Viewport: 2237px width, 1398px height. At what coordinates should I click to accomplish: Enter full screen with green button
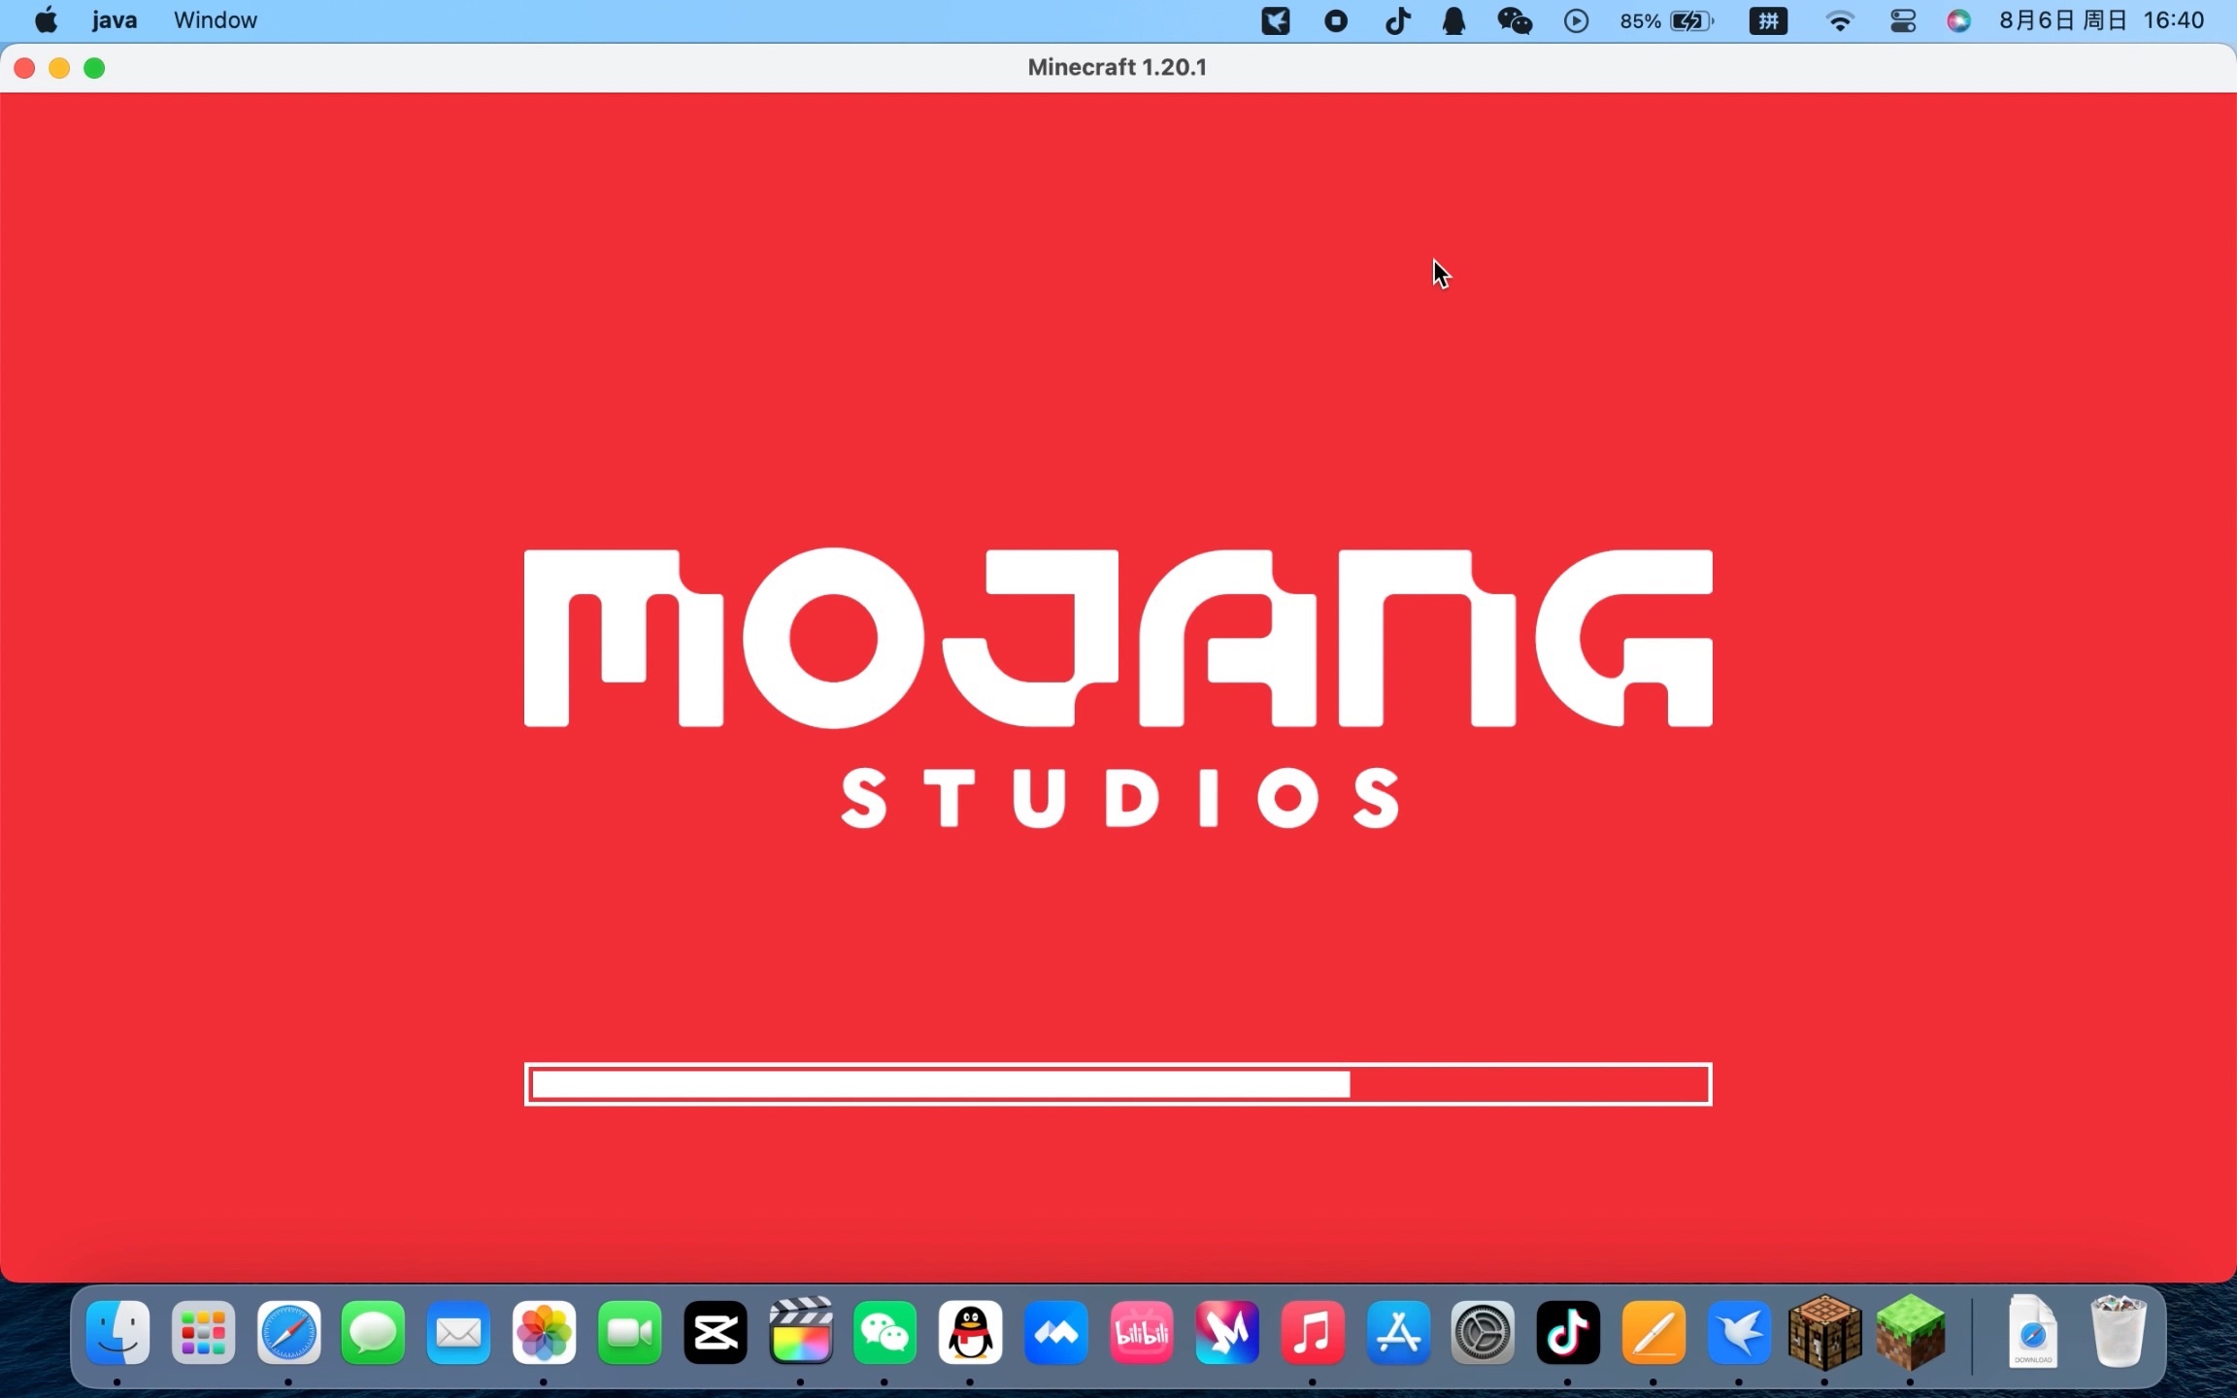pyautogui.click(x=94, y=68)
